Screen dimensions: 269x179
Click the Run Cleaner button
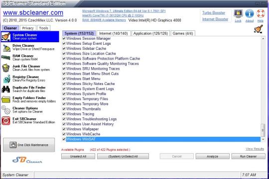(248, 157)
